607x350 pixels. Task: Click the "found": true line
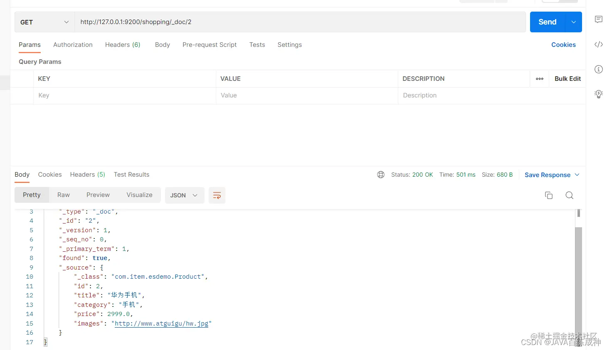(x=85, y=258)
